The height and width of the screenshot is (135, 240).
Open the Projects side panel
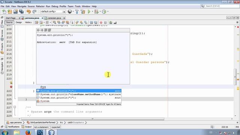(x=2, y=48)
